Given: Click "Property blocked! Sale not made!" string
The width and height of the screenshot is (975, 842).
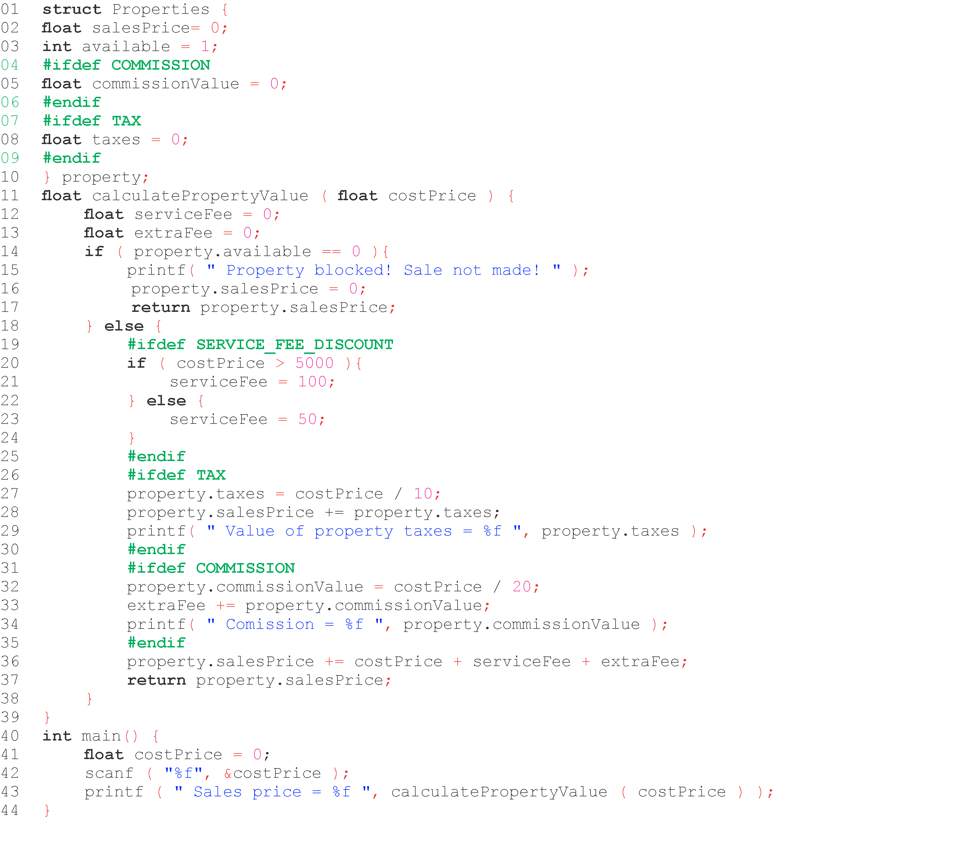Looking at the screenshot, I should pos(383,270).
